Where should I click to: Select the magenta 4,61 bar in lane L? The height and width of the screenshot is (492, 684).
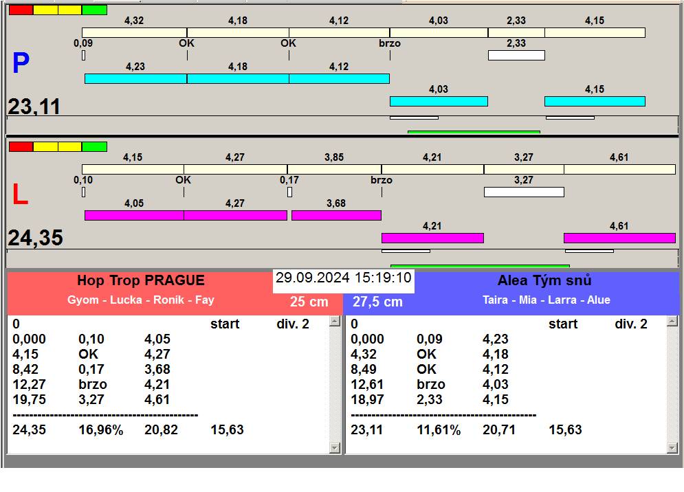click(619, 238)
